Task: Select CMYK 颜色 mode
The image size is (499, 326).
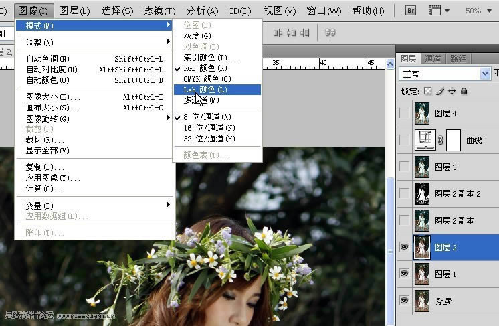Action: 207,78
